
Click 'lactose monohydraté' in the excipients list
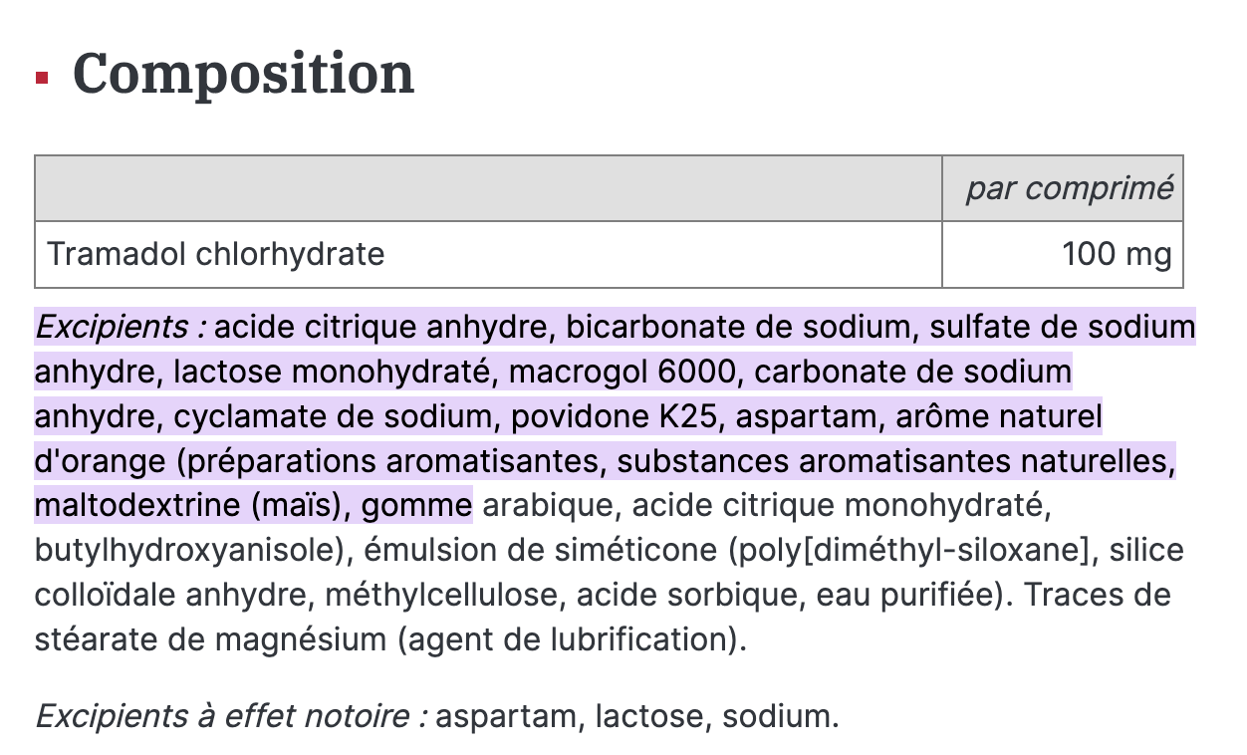336,373
